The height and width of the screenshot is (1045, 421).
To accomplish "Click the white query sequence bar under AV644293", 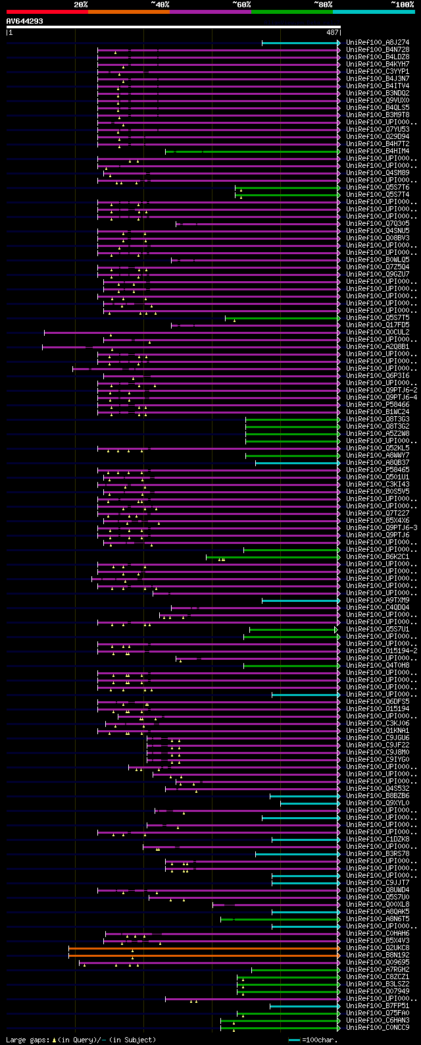I will click(174, 28).
